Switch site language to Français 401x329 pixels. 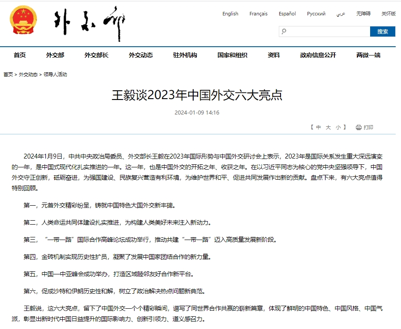[x=258, y=14]
